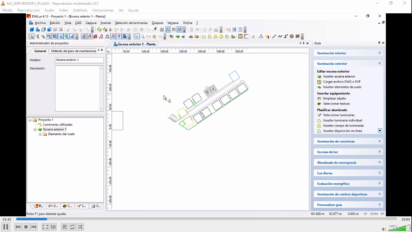
Task: Click Seleccionar textura link
Action: (x=336, y=104)
